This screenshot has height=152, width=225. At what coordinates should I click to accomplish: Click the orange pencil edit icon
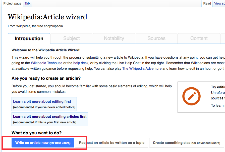(191, 96)
